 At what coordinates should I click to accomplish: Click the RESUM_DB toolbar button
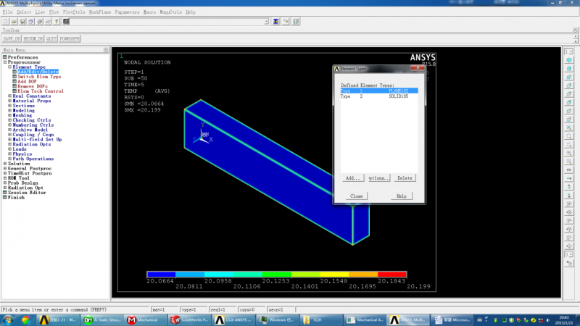33,39
